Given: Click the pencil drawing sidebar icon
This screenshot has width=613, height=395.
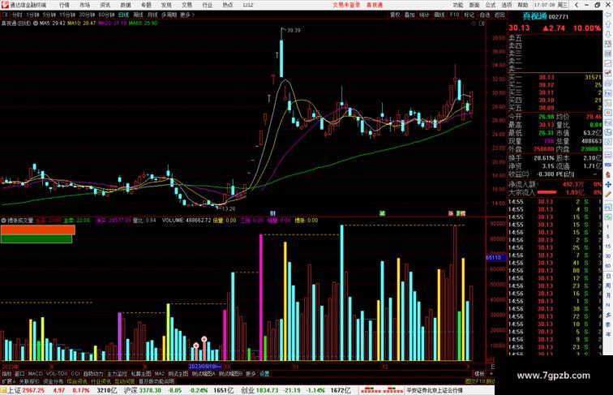Looking at the screenshot, I should coord(608,194).
